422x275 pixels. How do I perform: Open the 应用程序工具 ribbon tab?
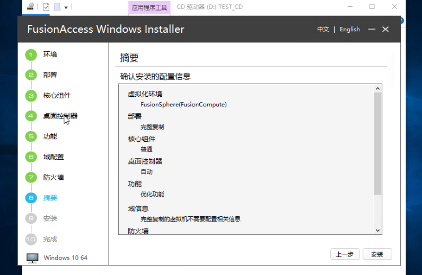(x=150, y=7)
